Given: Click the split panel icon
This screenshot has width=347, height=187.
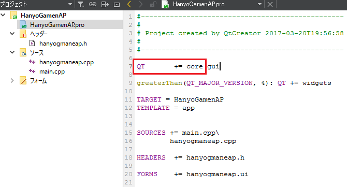Looking at the screenshot, I should click(x=105, y=5).
